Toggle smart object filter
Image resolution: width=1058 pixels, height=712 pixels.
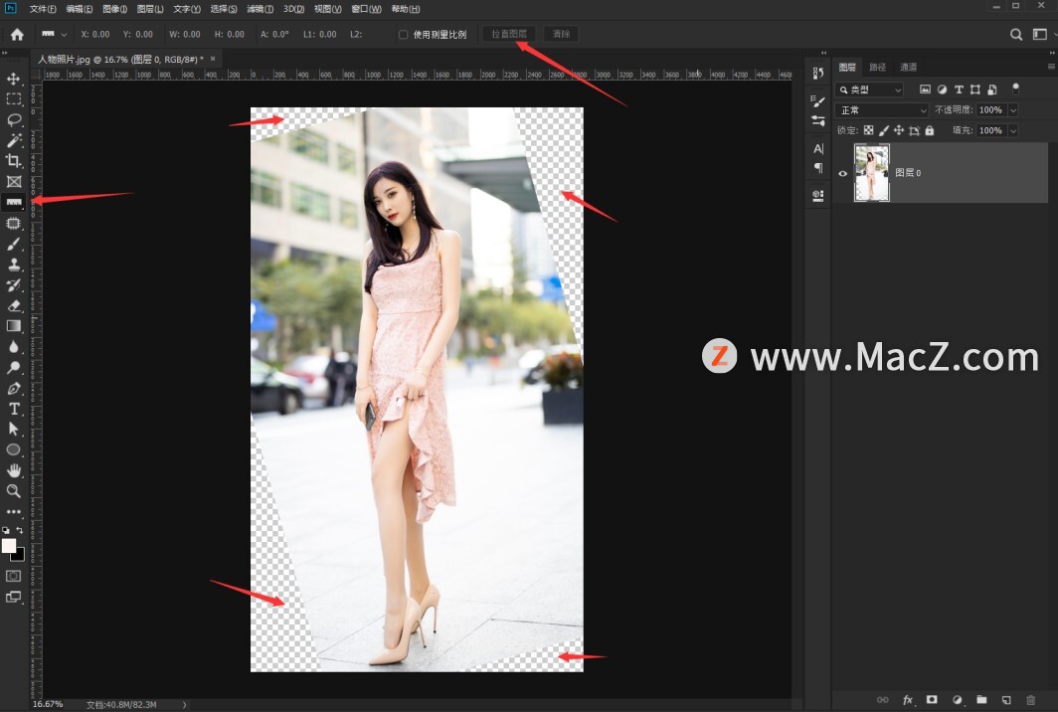click(x=992, y=89)
